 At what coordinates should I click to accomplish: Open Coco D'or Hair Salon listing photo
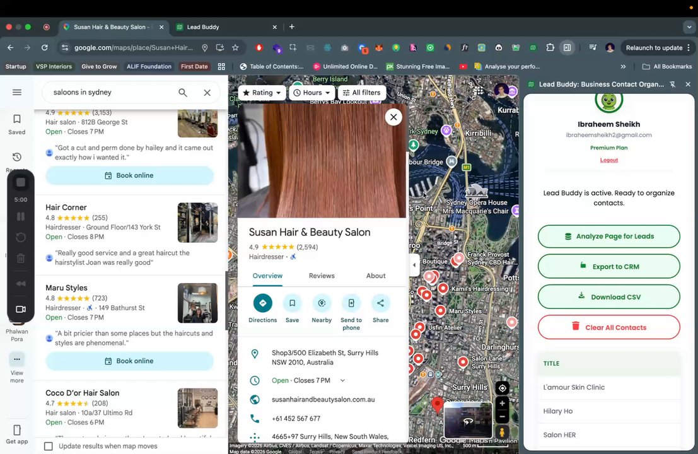(197, 408)
